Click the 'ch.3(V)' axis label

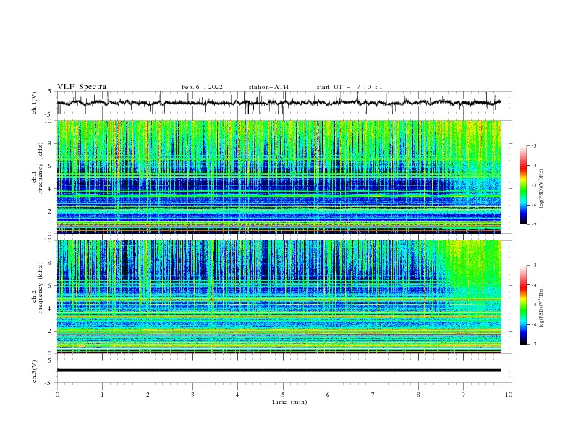tap(35, 371)
